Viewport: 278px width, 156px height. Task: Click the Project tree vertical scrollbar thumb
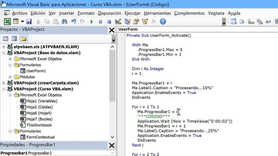click(x=112, y=76)
